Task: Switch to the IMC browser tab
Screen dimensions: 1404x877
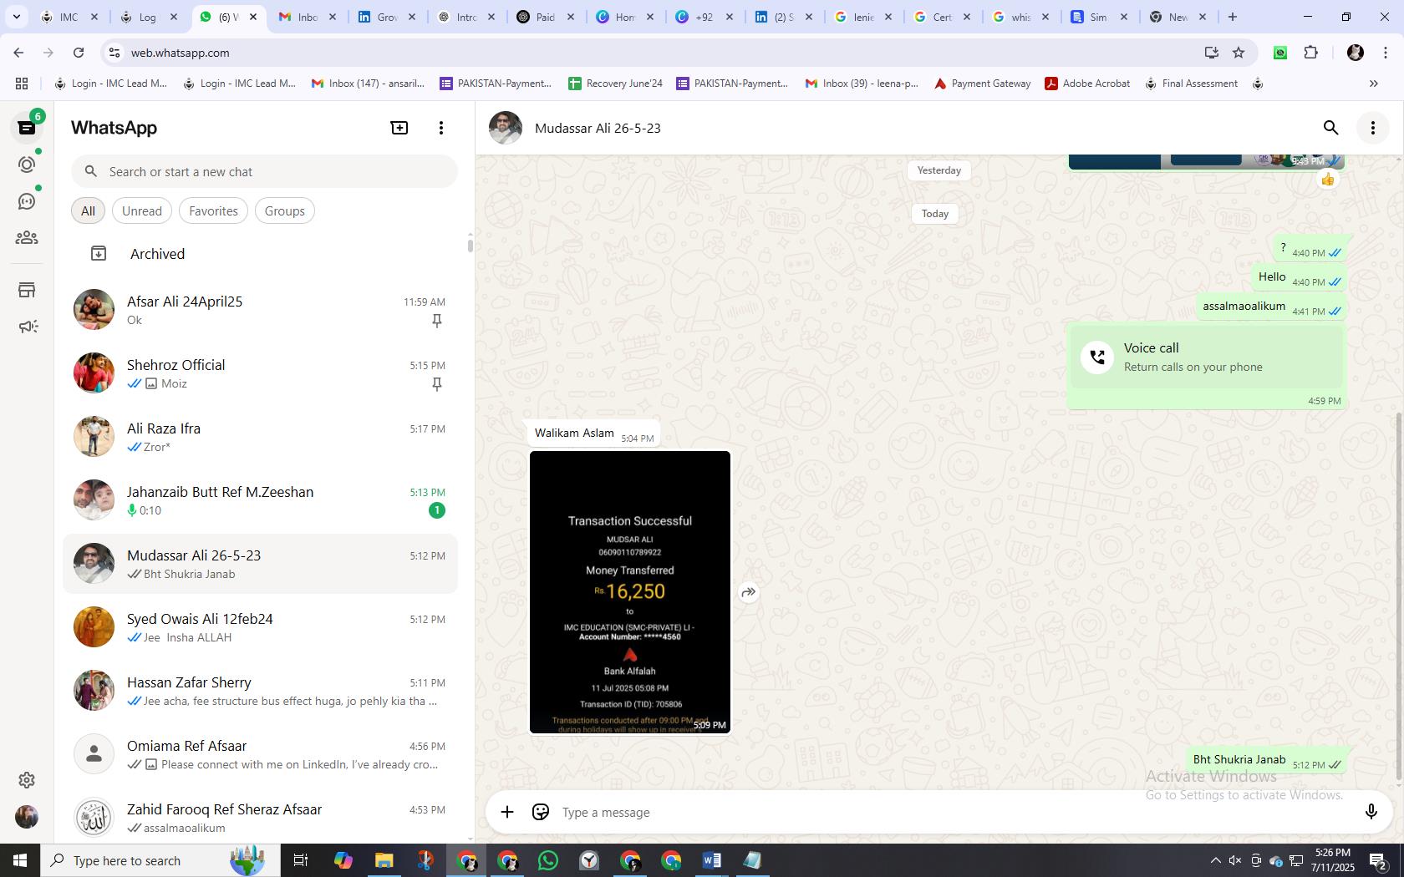Action: pyautogui.click(x=69, y=17)
